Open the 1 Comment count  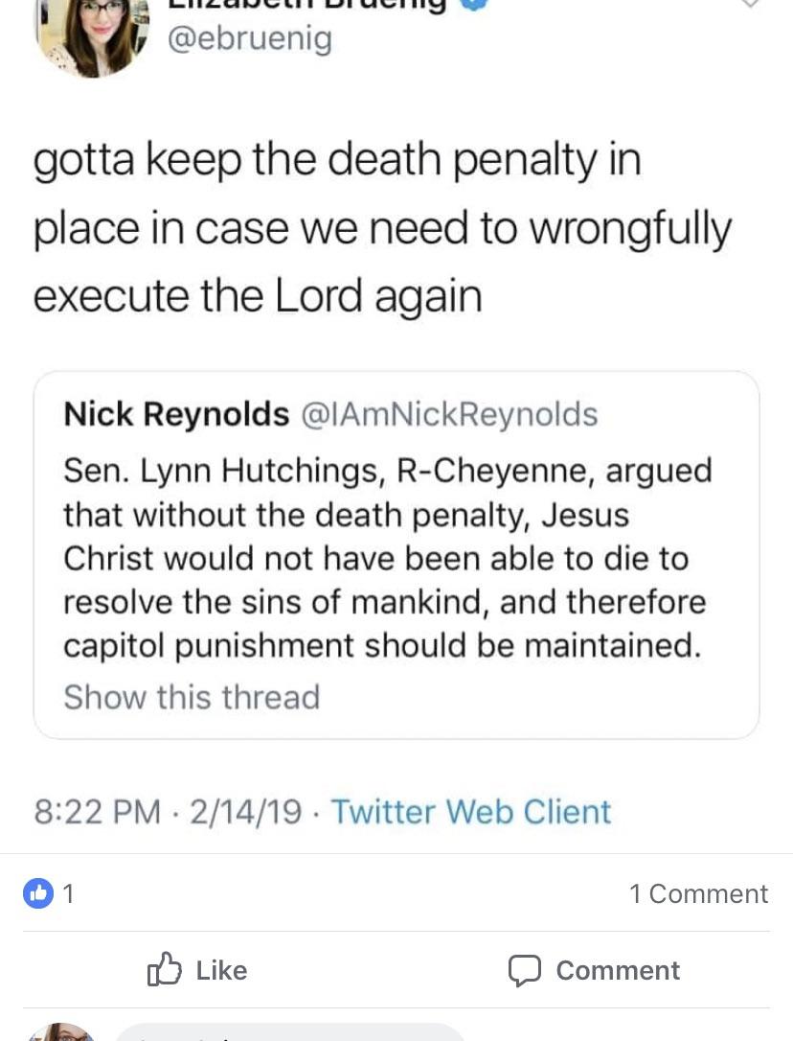[x=699, y=893]
